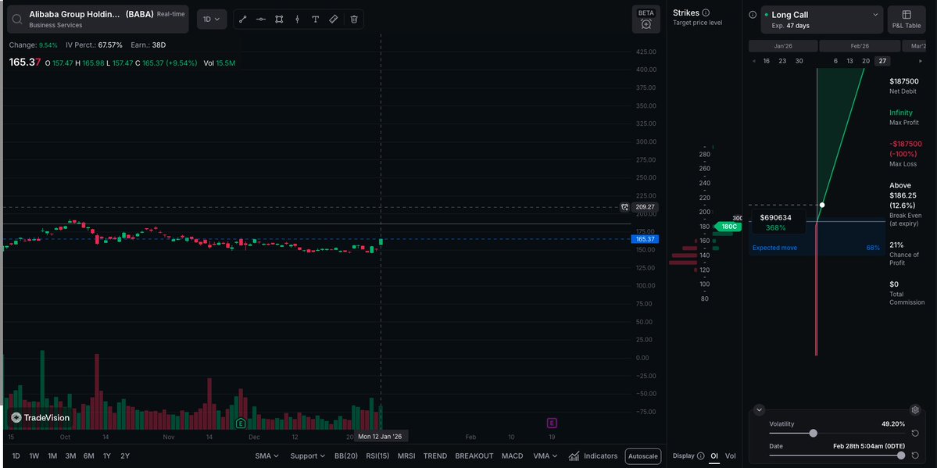Screen dimensions: 937x468
Task: Switch strikes display to Vol
Action: point(730,456)
